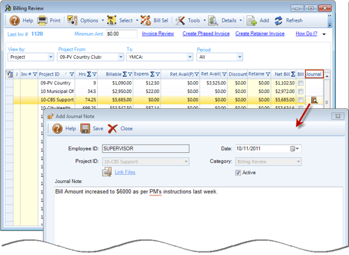Viewport: 349px width, 255px height.
Task: Open the To YMCA dropdown
Action: [190, 57]
